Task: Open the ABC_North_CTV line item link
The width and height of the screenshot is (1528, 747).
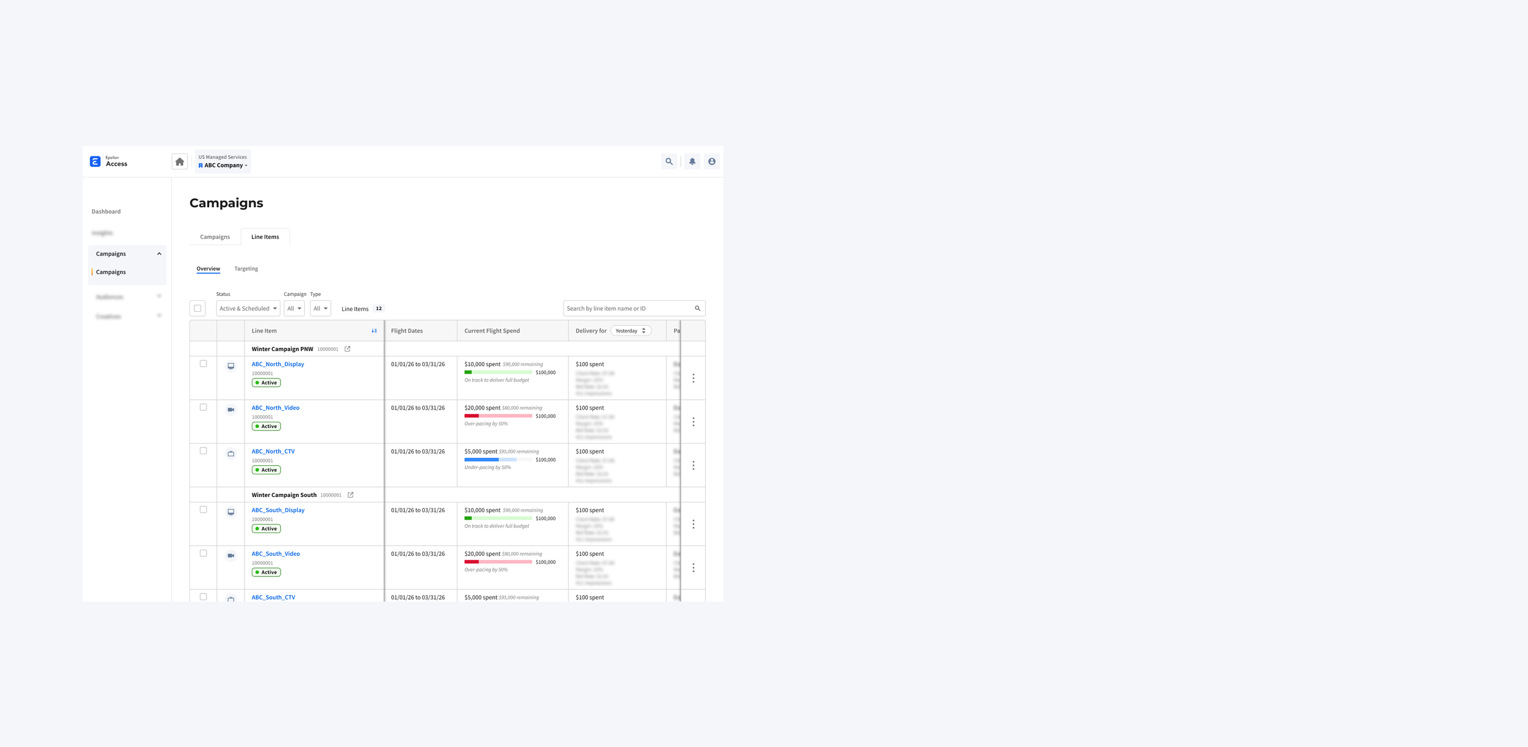Action: (x=273, y=452)
